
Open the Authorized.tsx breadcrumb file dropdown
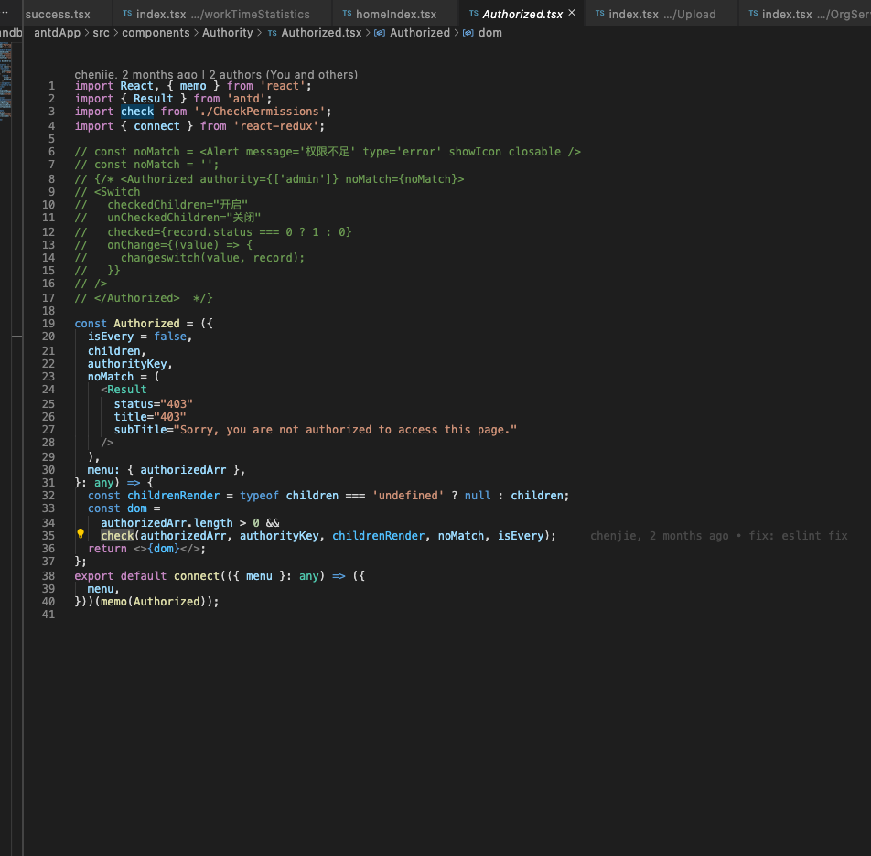(x=321, y=33)
